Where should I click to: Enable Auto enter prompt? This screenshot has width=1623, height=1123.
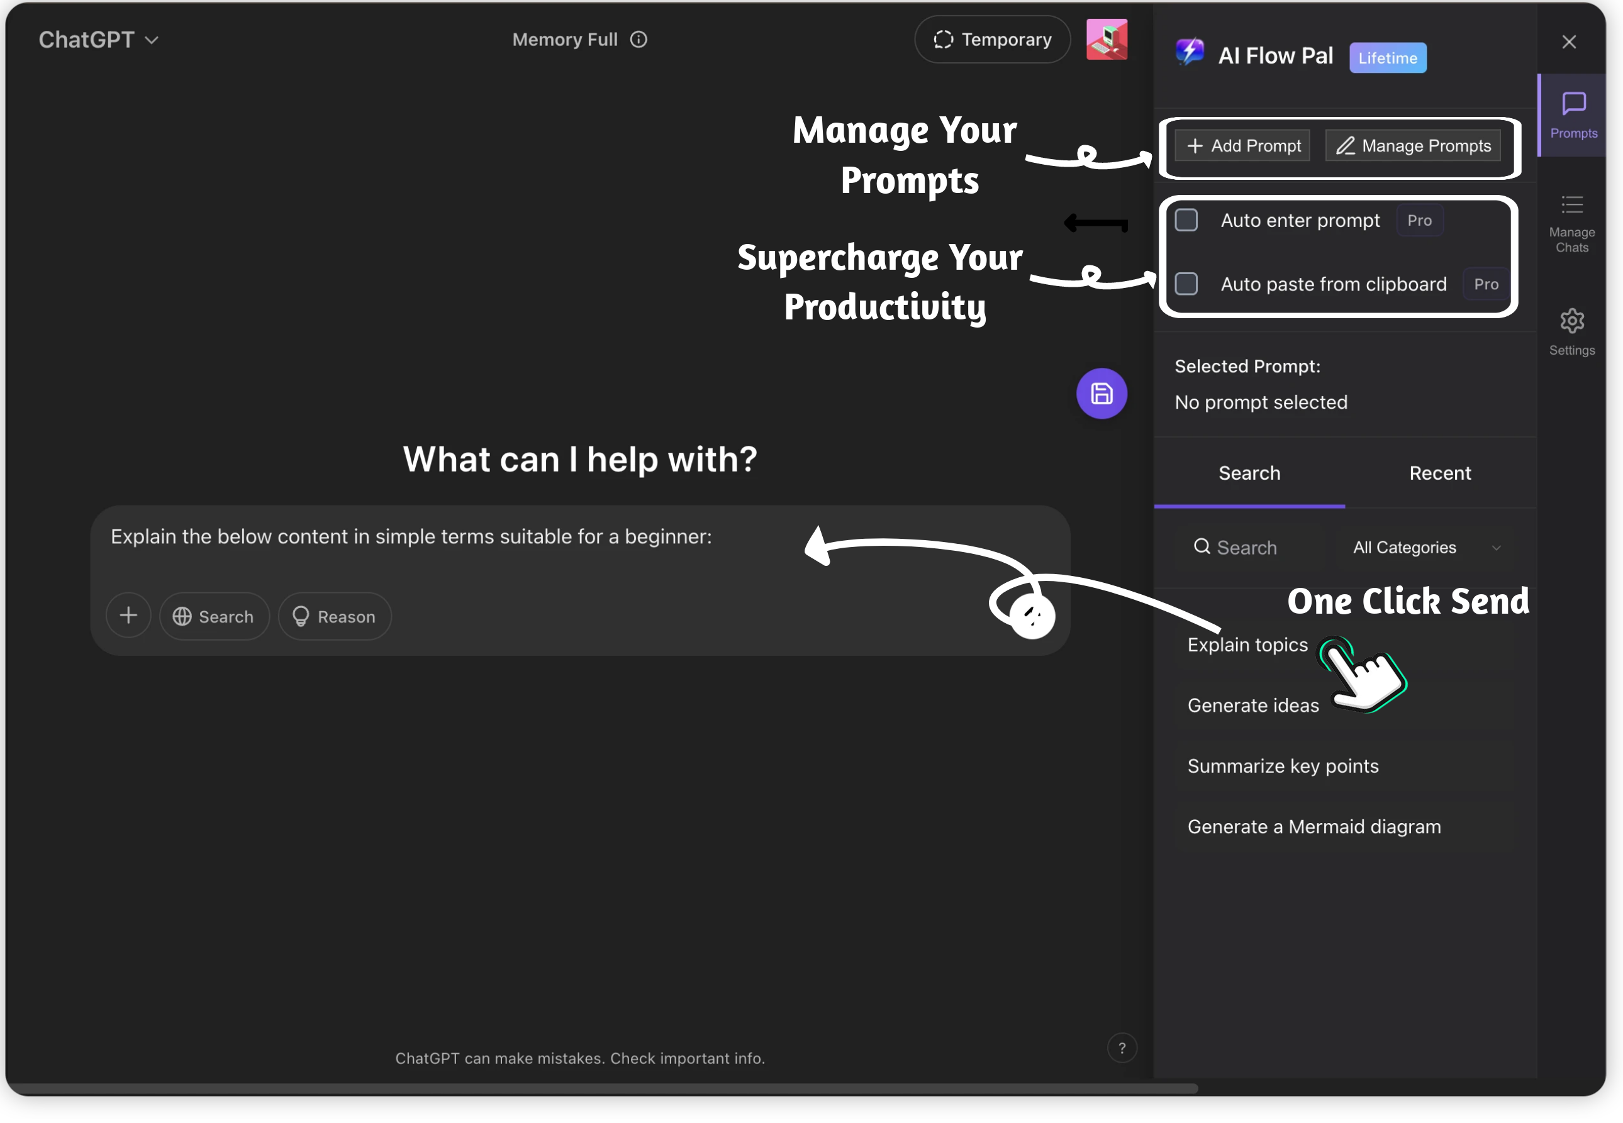tap(1186, 219)
